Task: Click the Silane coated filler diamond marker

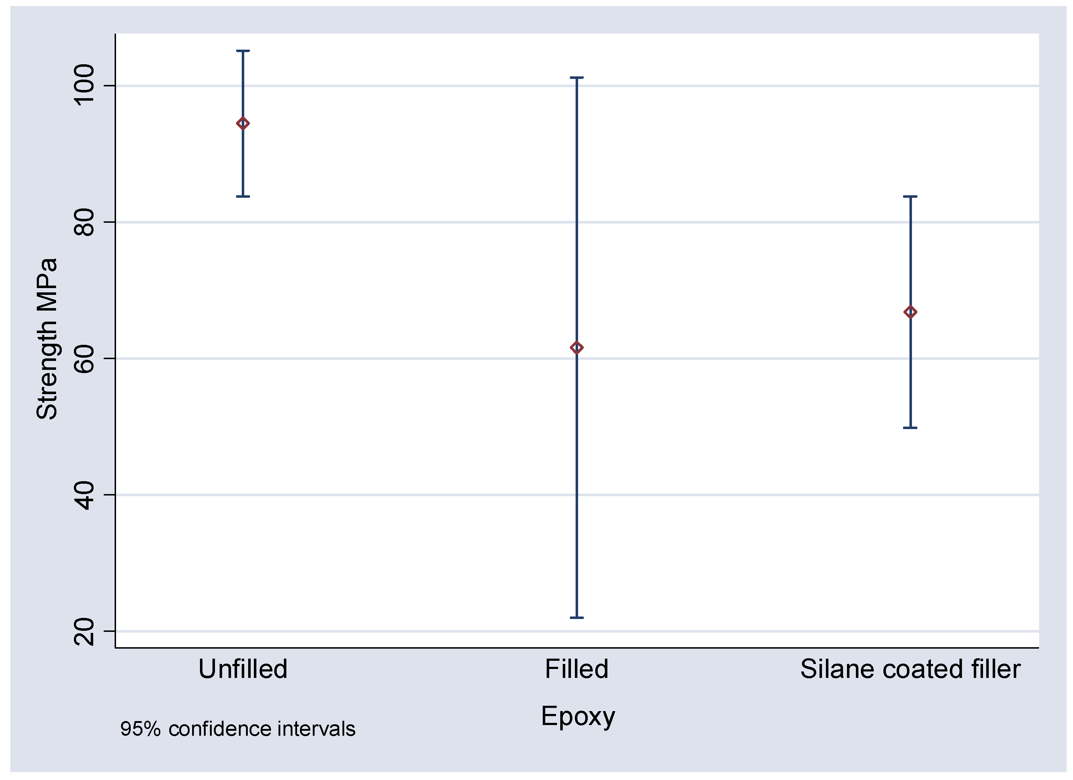Action: 910,312
